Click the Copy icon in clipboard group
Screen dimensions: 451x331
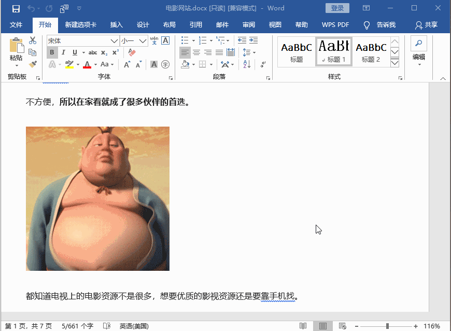(33, 52)
